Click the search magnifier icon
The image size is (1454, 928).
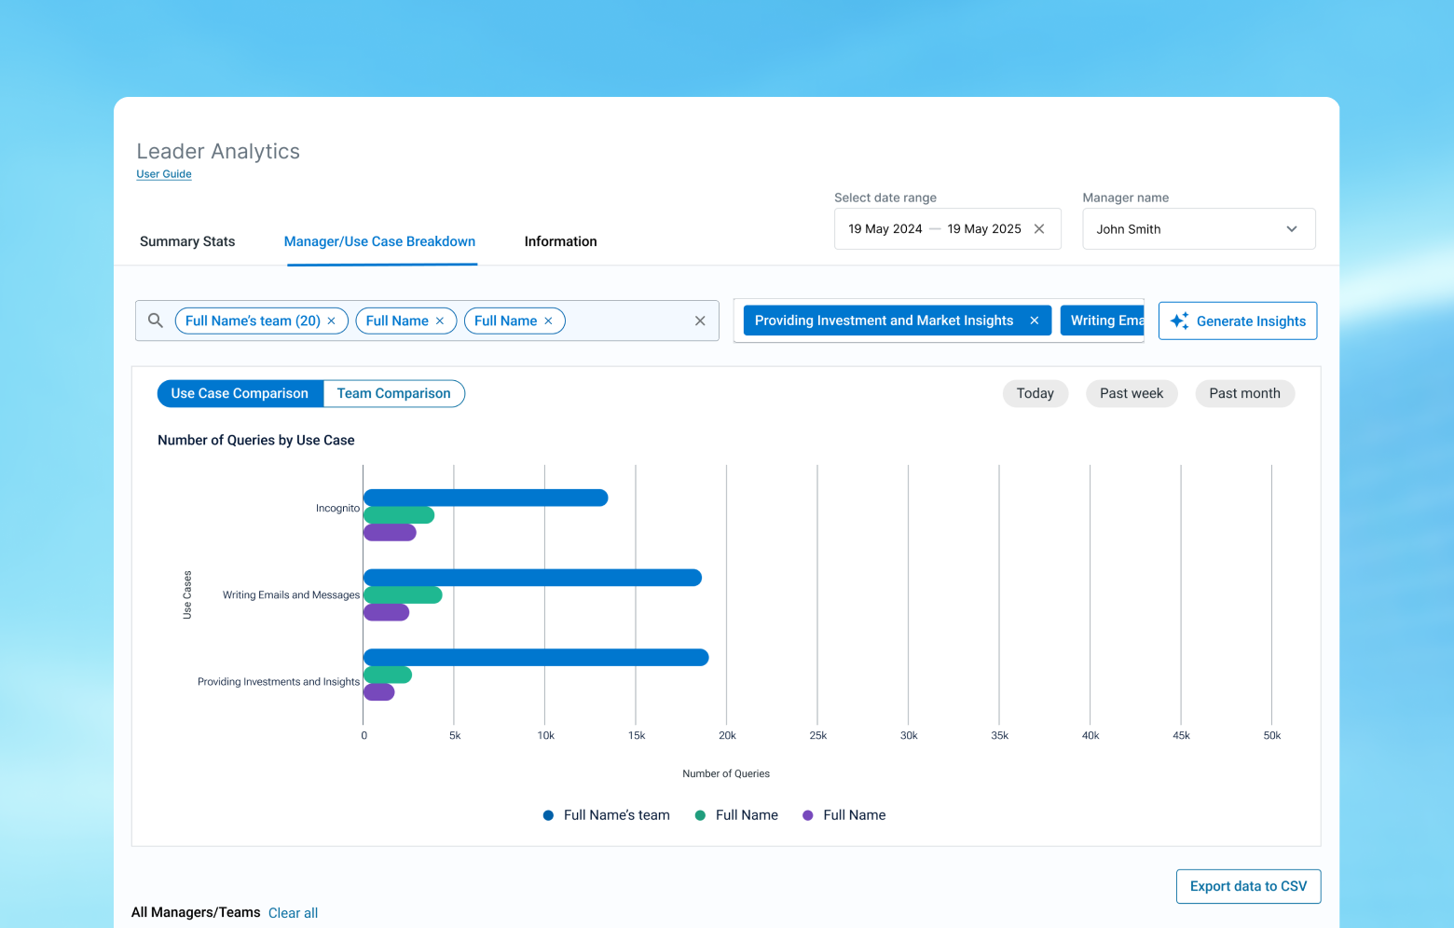[156, 321]
